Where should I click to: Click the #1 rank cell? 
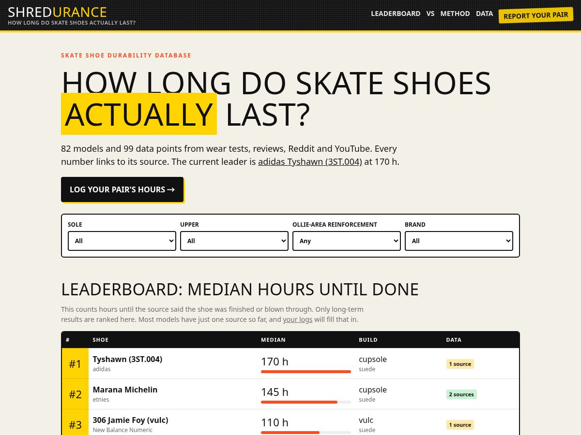[x=75, y=363]
